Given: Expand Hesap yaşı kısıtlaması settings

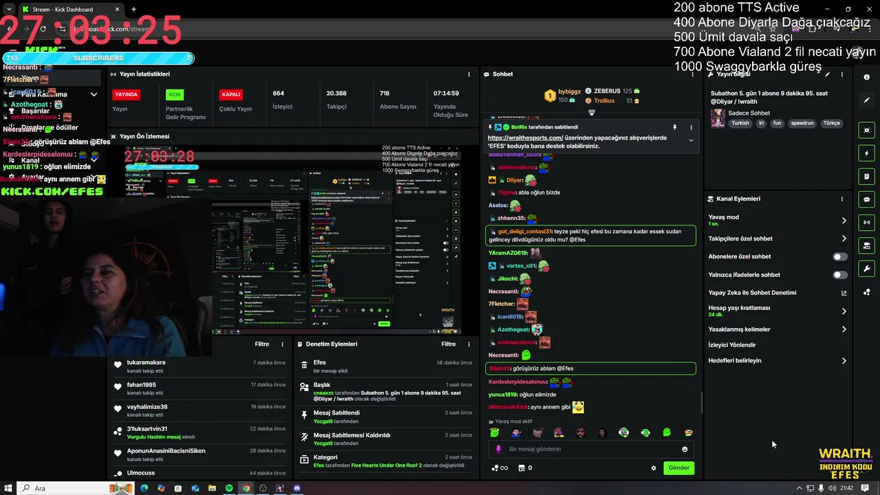Looking at the screenshot, I should pos(844,311).
